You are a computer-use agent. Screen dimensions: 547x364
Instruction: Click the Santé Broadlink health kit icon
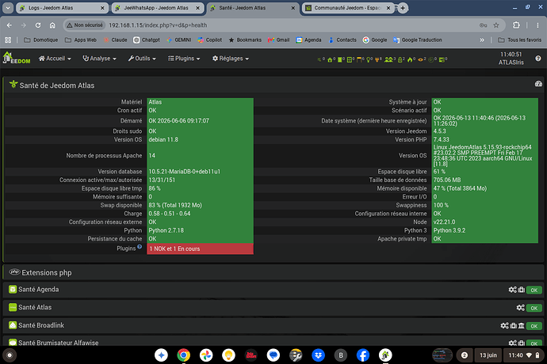(x=513, y=326)
